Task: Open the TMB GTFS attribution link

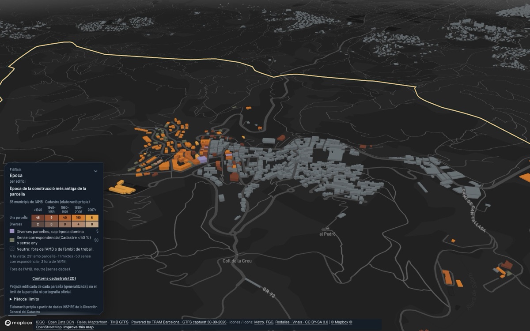Action: 119,322
